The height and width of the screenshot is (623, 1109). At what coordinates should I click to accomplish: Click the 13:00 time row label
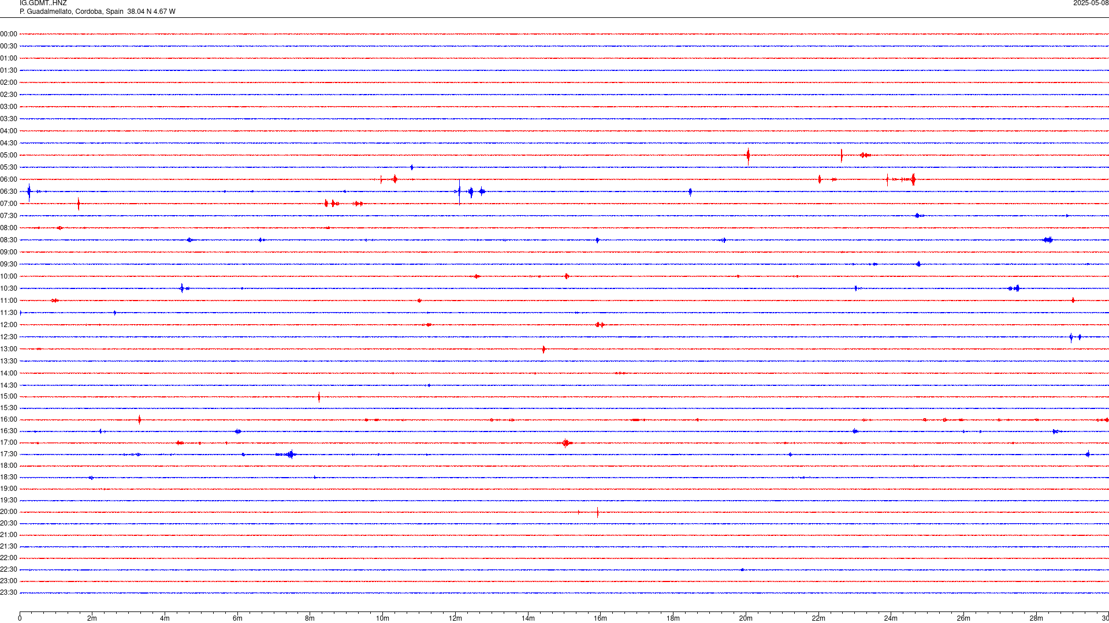coord(9,349)
